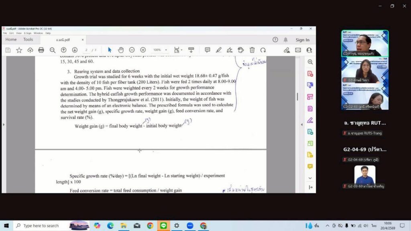This screenshot has width=411, height=231.
Task: Open the zoom level 100% dropdown
Action: tap(160, 50)
